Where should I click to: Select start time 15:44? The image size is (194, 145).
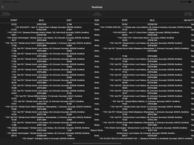coord(14,93)
